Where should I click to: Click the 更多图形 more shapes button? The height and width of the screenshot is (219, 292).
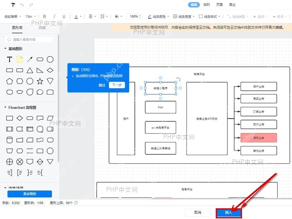click(x=30, y=194)
